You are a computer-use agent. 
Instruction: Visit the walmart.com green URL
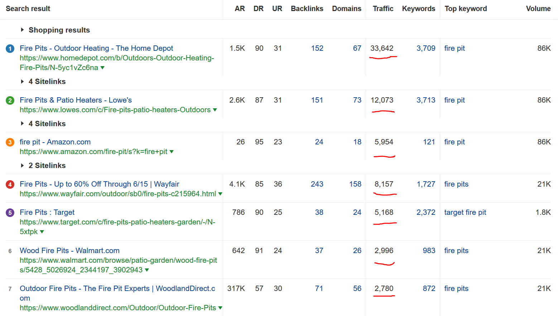tap(118, 265)
